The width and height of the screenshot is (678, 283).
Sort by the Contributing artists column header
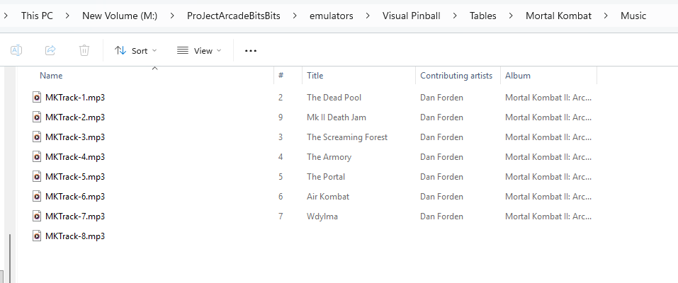456,76
